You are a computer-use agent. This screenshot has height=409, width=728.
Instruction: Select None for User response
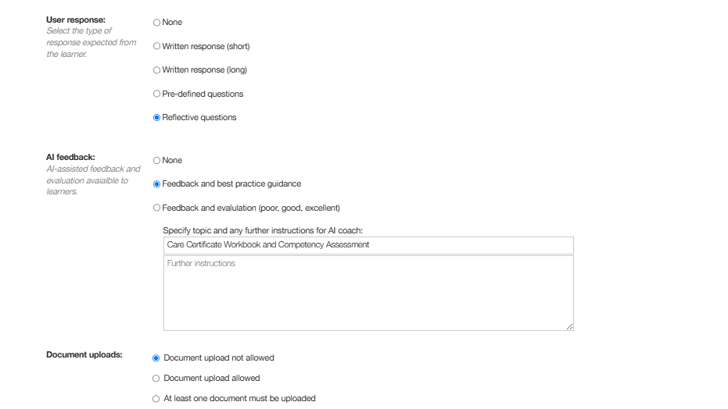(x=157, y=22)
